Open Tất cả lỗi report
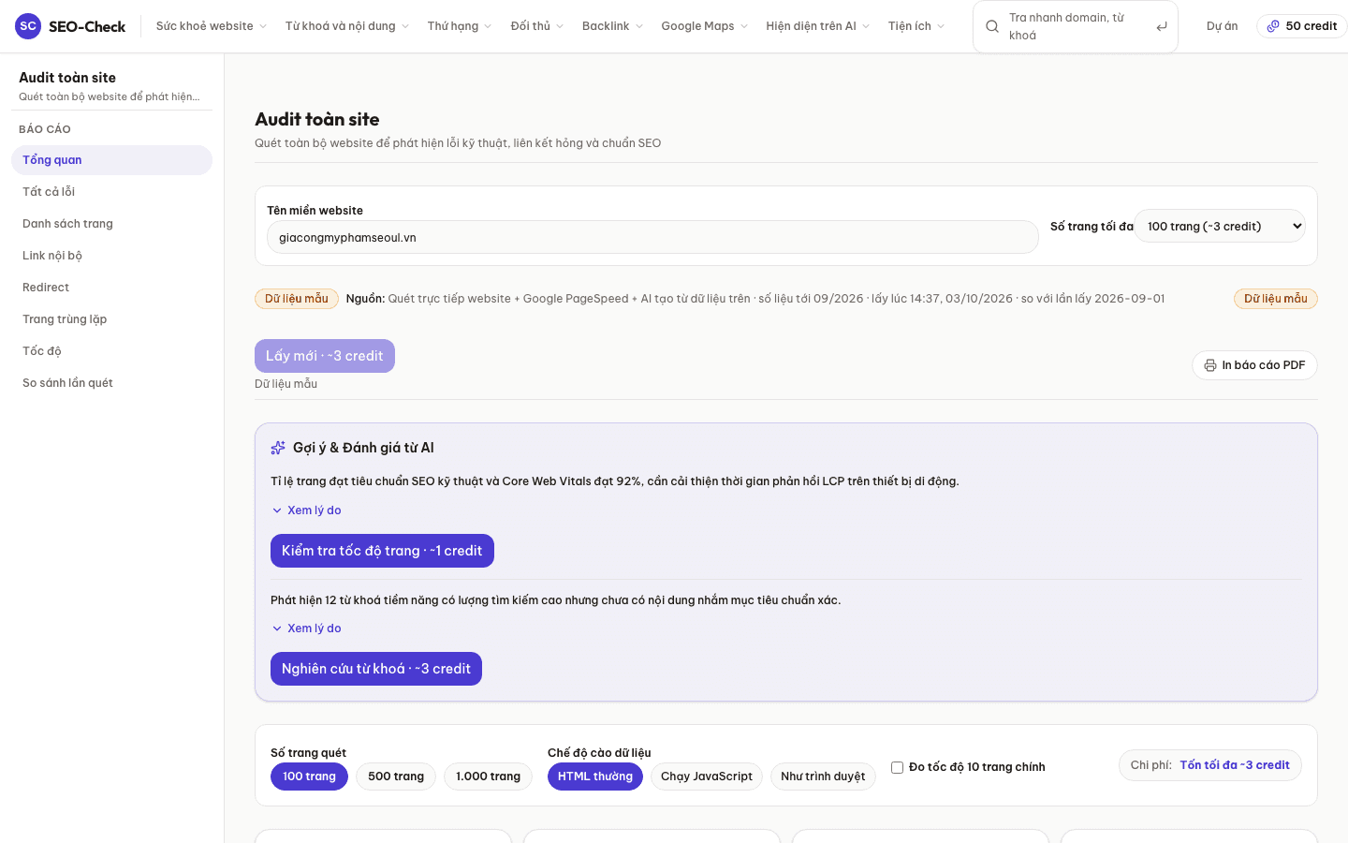Image resolution: width=1348 pixels, height=843 pixels. 111,192
